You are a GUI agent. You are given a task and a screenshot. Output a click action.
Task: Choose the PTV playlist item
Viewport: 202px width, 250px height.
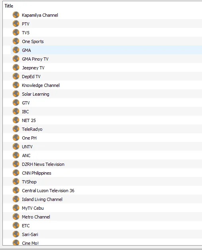click(25, 24)
